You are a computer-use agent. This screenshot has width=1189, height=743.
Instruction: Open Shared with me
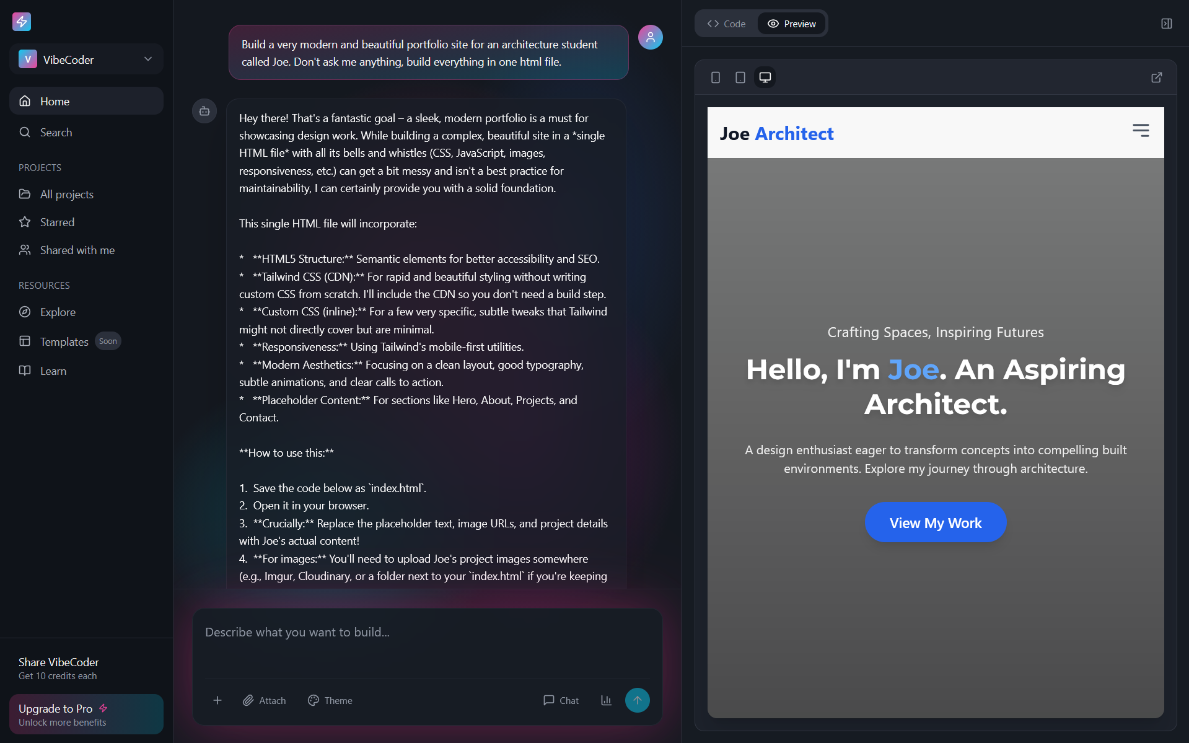click(x=77, y=250)
